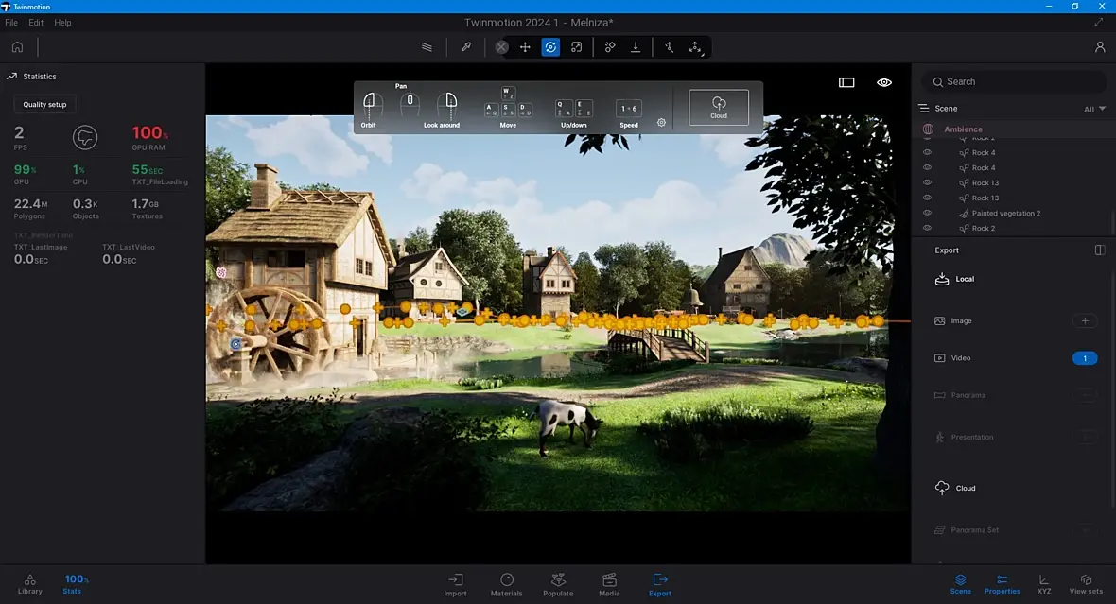Select the Ambience item
The image size is (1116, 604).
click(963, 129)
